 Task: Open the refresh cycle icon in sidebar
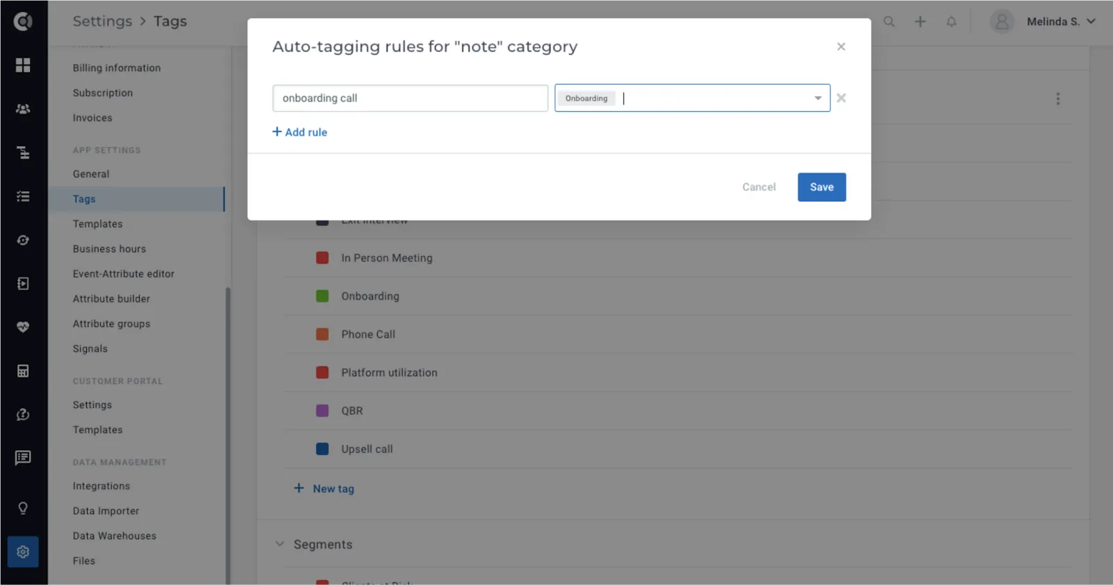coord(23,240)
